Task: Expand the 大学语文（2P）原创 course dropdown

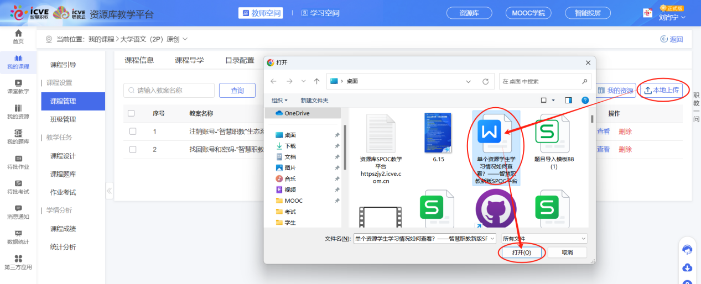Action: click(185, 39)
